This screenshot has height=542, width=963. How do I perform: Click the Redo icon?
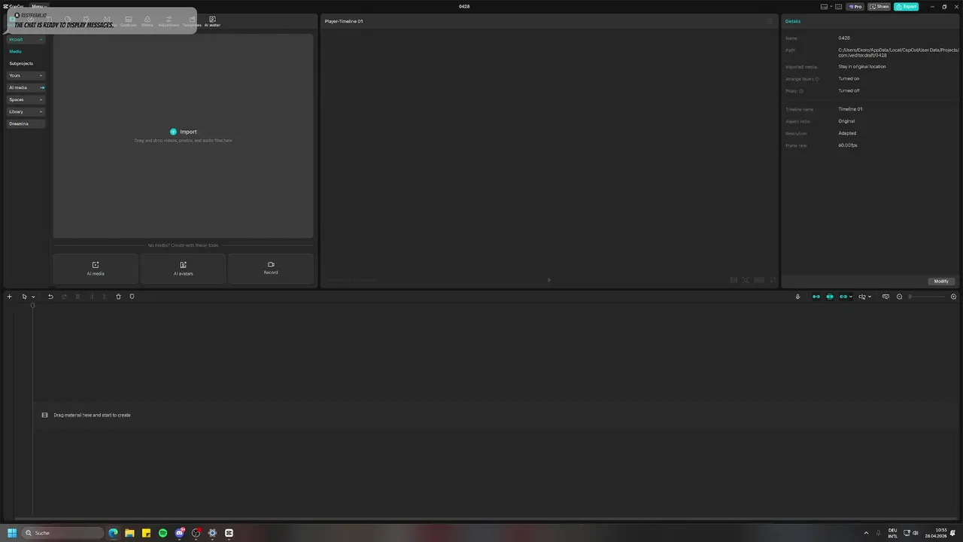(64, 297)
